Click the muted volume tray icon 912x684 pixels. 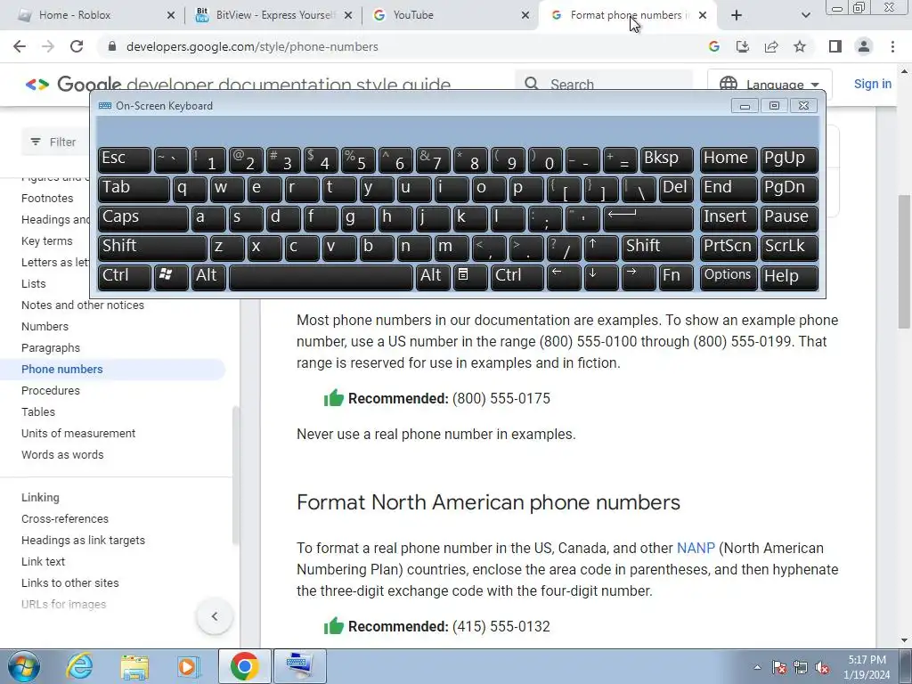tap(822, 667)
